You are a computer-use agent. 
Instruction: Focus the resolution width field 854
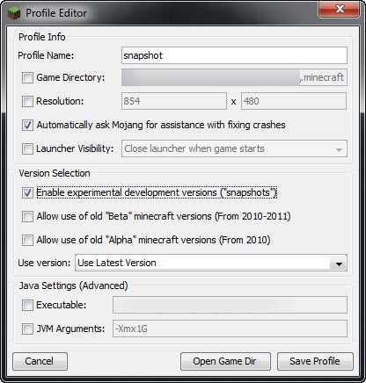point(174,101)
